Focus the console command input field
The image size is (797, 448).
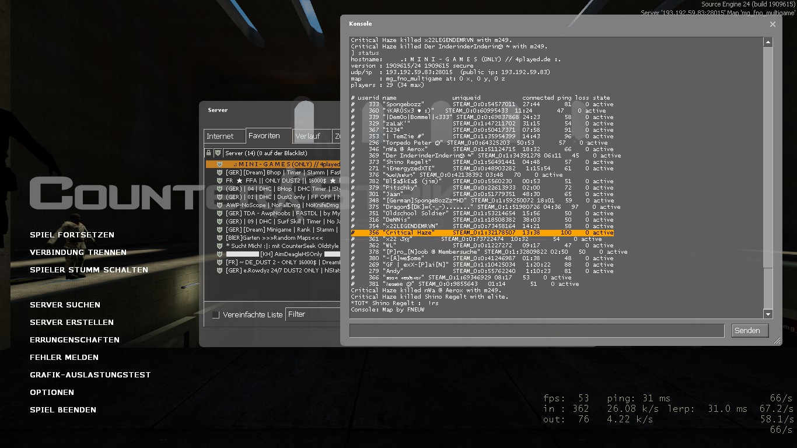[x=537, y=331]
